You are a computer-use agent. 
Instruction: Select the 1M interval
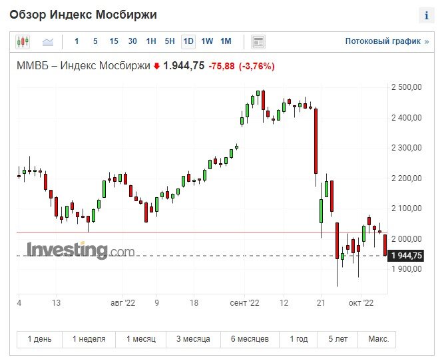click(x=226, y=41)
